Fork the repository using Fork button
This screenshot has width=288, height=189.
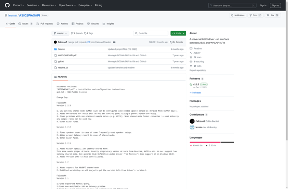[x=255, y=15]
